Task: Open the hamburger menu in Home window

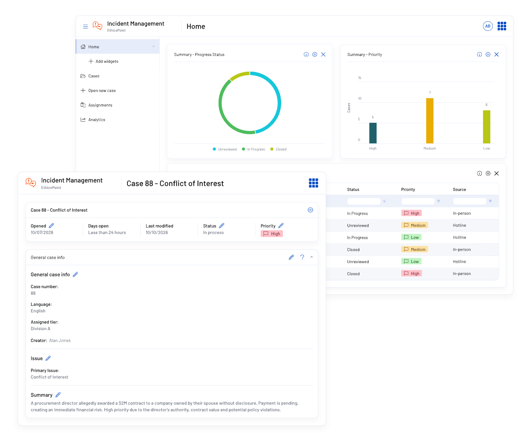Action: point(85,26)
